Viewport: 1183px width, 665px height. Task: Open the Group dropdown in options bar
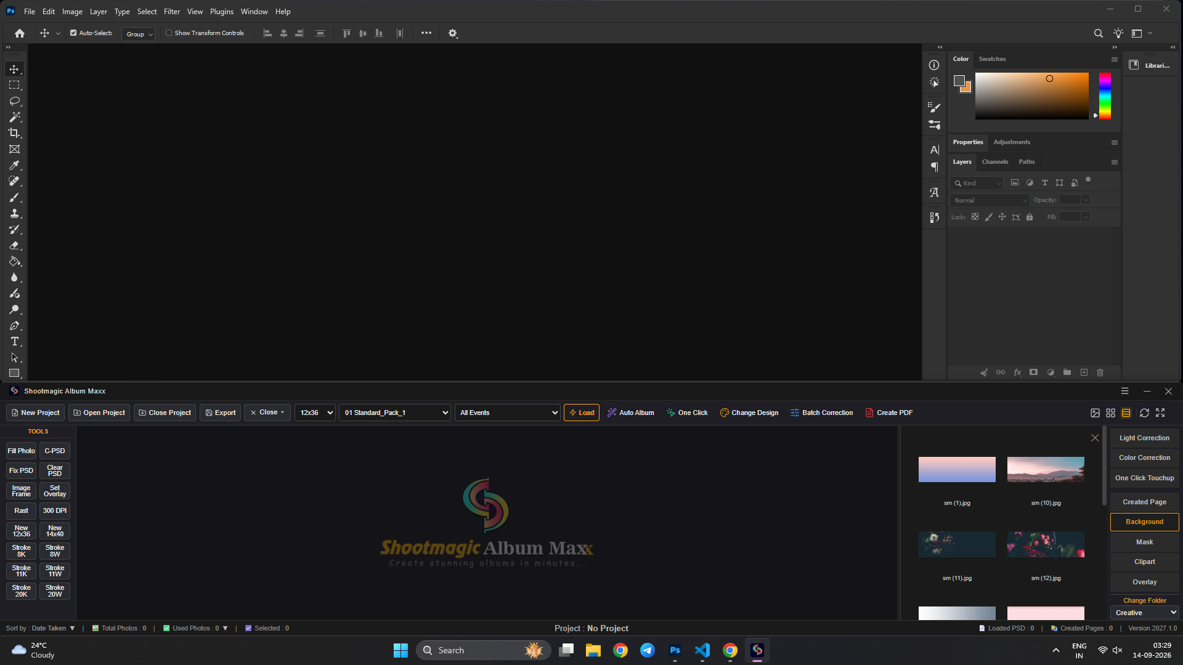(139, 34)
